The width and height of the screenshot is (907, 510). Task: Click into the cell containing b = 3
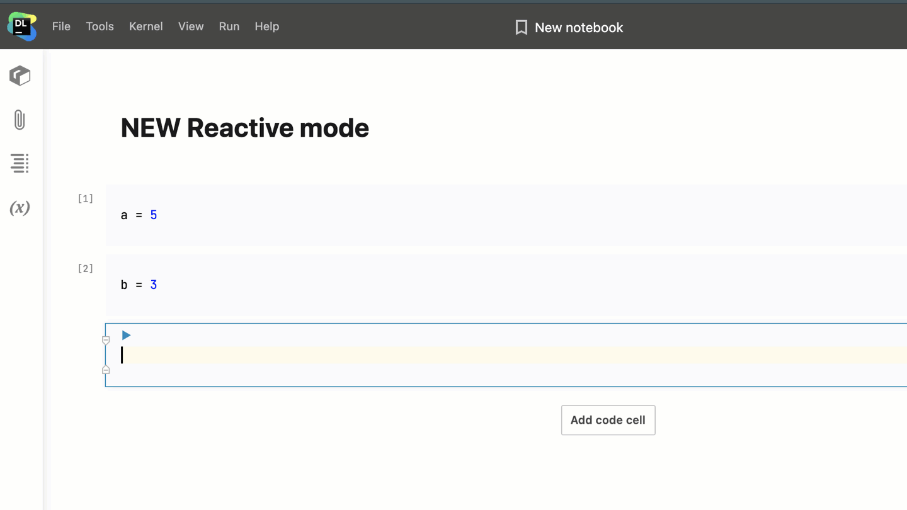tap(506, 285)
